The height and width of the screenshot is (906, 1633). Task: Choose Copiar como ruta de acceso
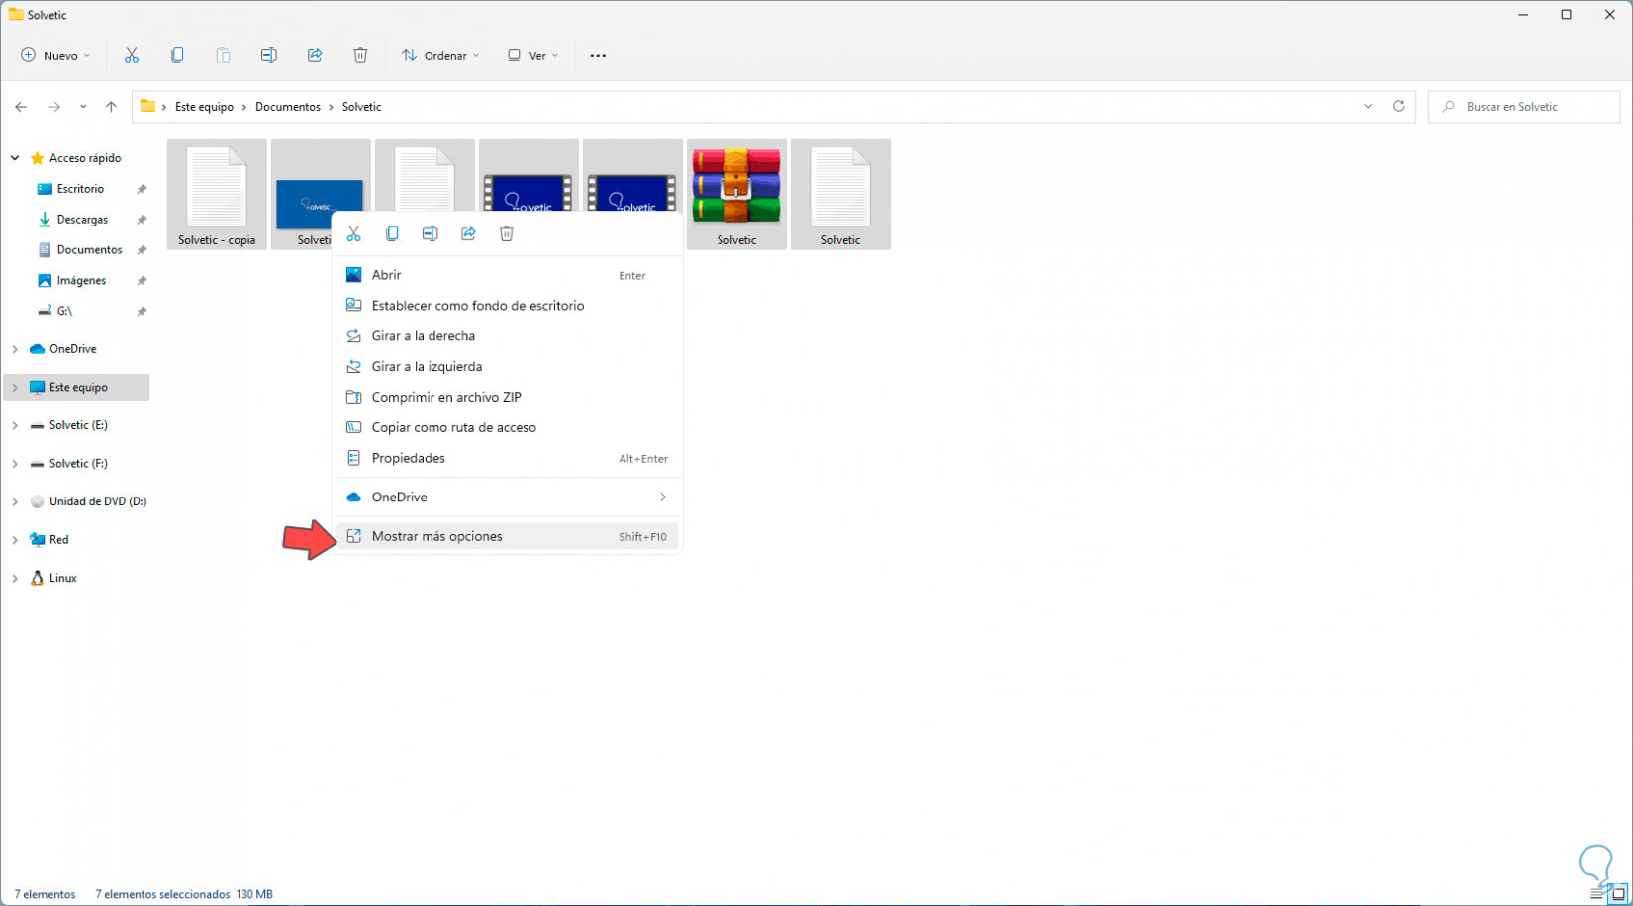click(507, 427)
